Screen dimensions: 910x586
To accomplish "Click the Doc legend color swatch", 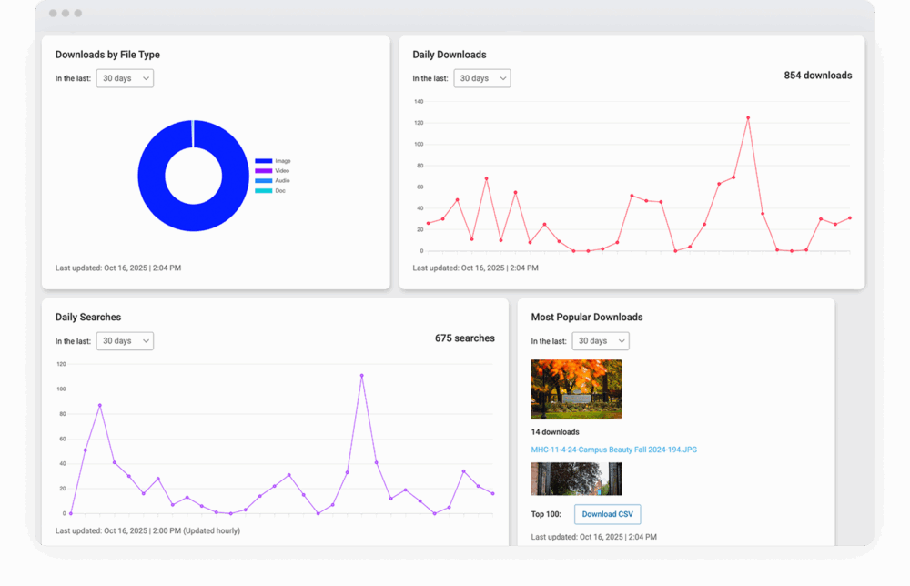I will pos(263,191).
